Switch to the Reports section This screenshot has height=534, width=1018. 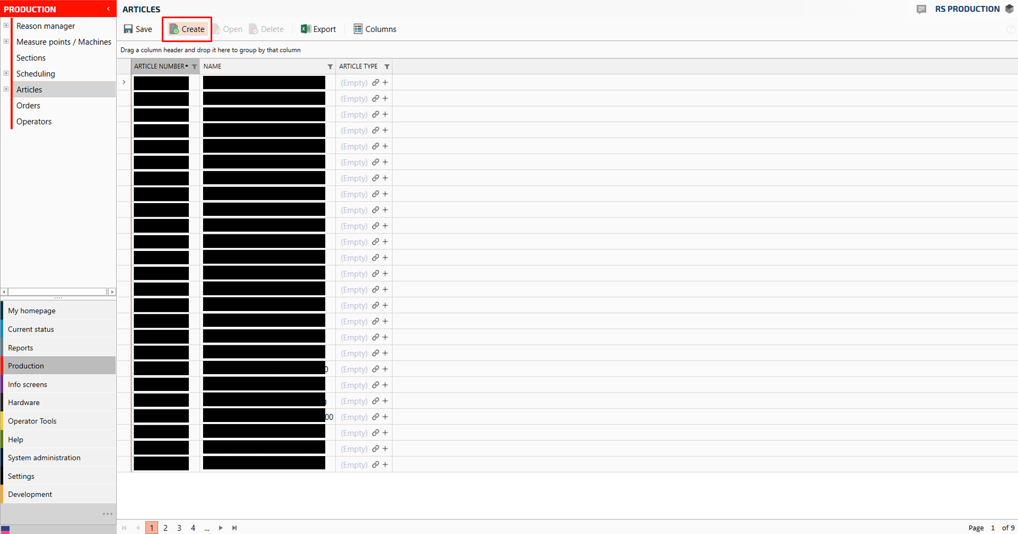20,348
